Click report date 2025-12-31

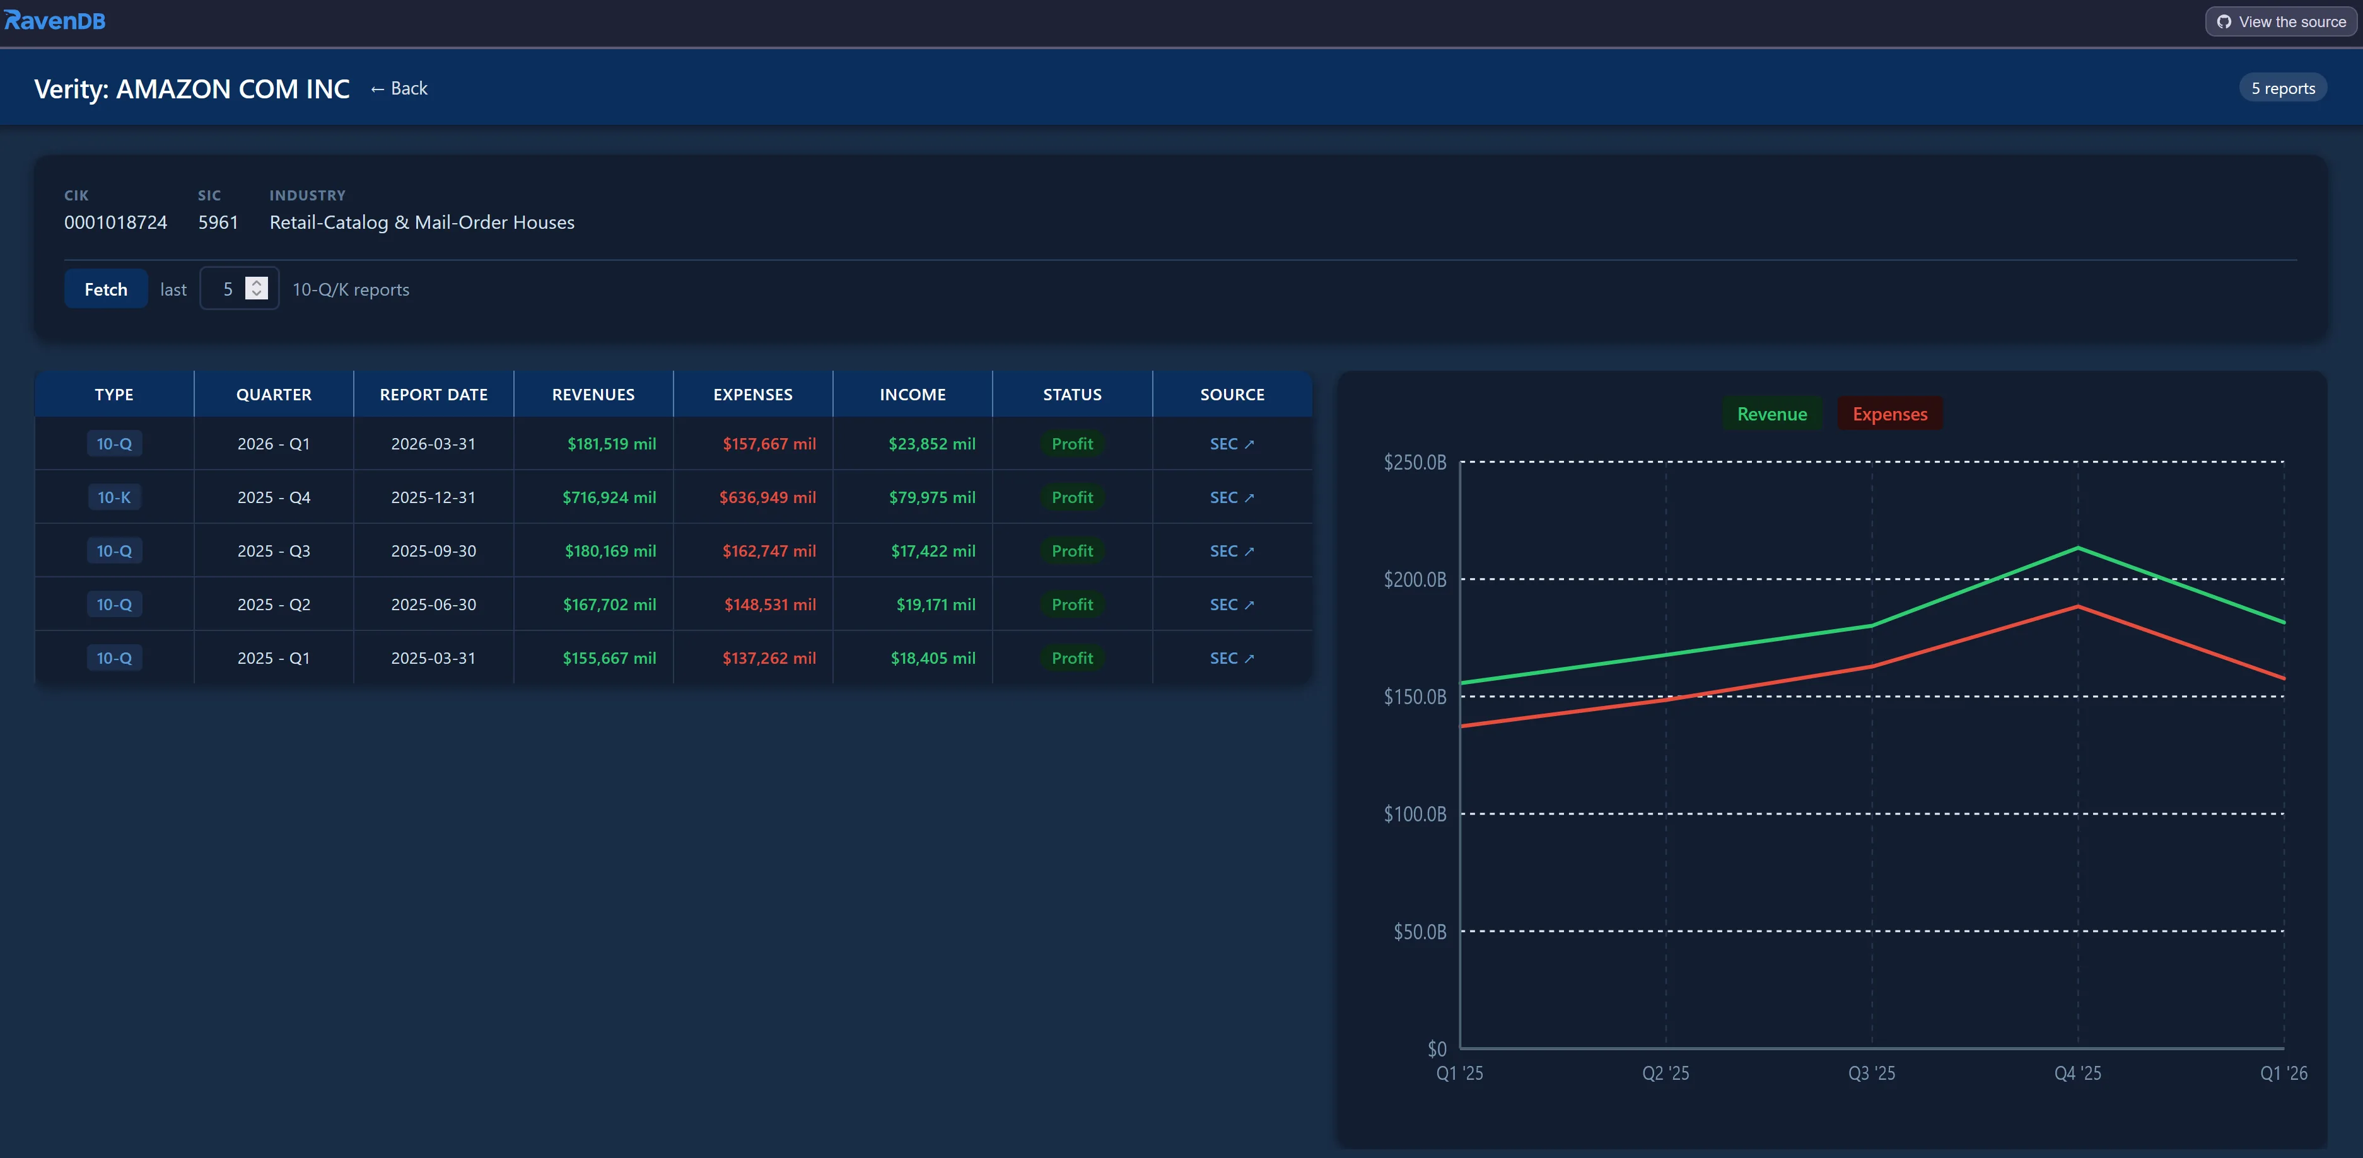pos(433,497)
